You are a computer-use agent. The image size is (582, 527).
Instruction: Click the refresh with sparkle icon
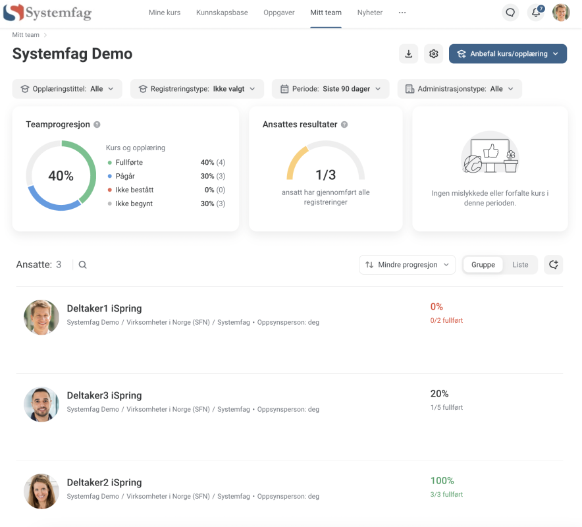554,265
